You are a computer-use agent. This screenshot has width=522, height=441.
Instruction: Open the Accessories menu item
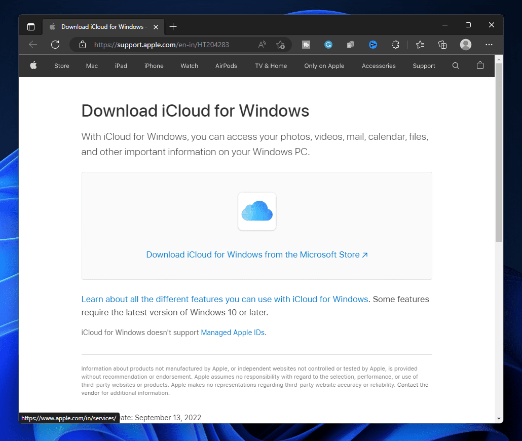379,66
